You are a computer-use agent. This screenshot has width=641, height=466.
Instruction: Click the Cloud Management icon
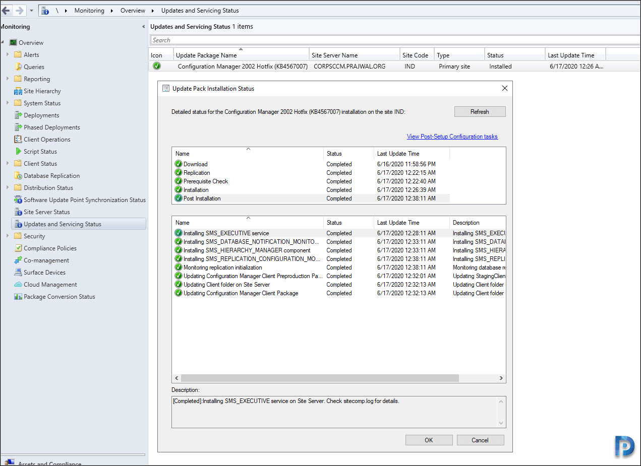[x=18, y=285]
